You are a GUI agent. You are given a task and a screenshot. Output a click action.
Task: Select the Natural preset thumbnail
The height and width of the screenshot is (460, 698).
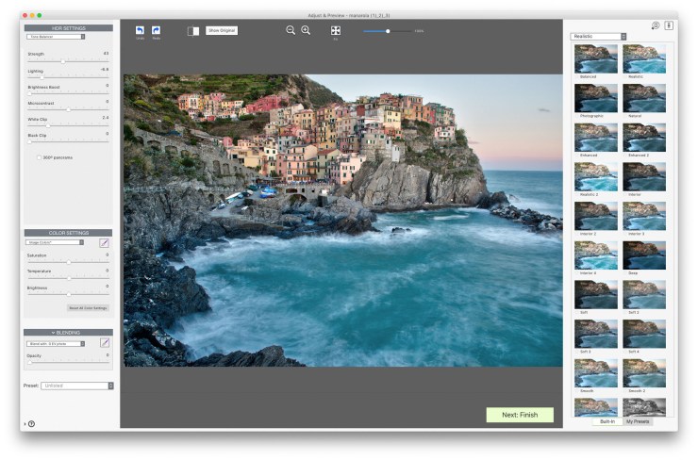[x=644, y=98]
